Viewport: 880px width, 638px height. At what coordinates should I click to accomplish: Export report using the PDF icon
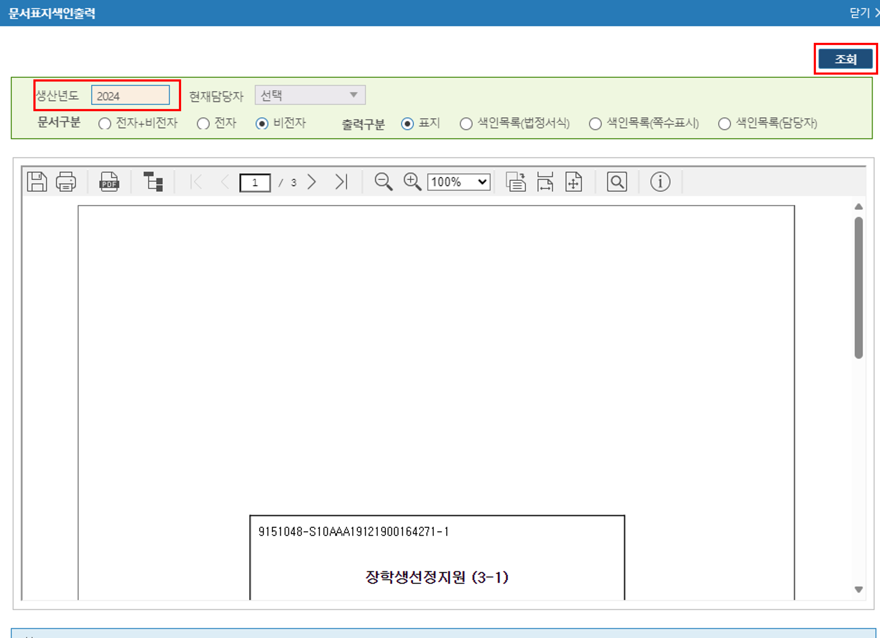(109, 182)
